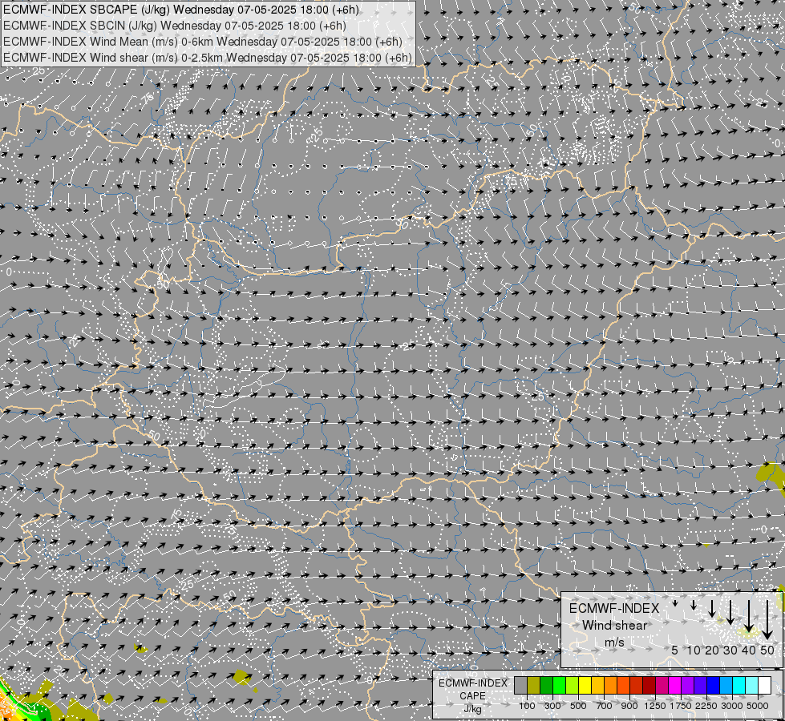
Task: Click the 3000 label on the CAPE scale
Action: tap(732, 706)
